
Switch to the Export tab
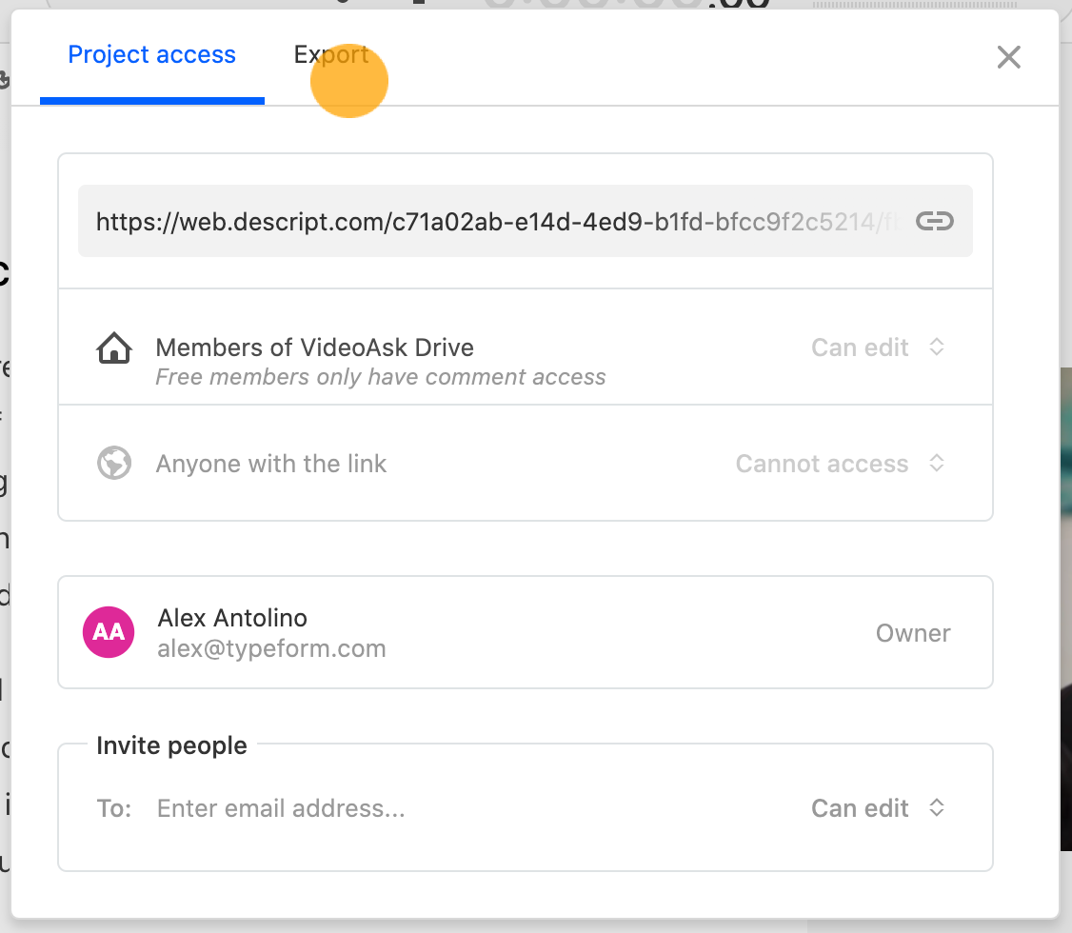pyautogui.click(x=331, y=54)
